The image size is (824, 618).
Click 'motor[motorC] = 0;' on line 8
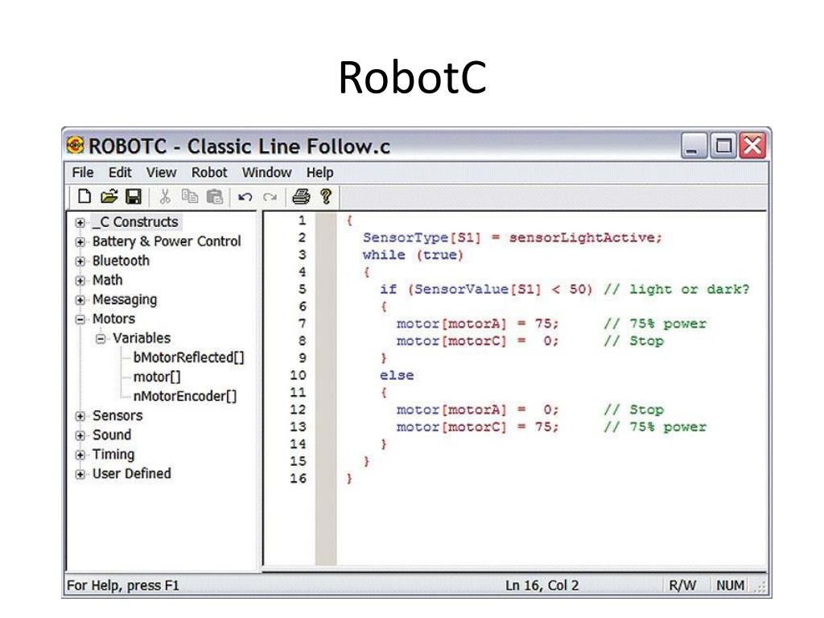(478, 341)
